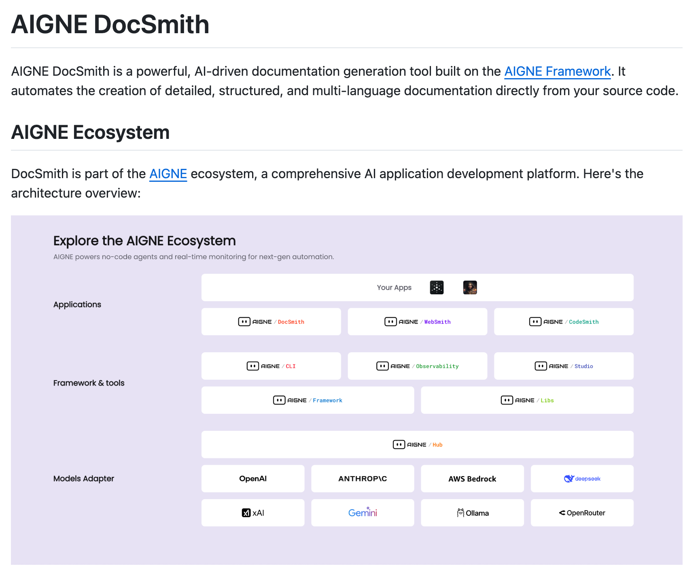Click the portrait app icon
This screenshot has width=700, height=581.
point(470,287)
